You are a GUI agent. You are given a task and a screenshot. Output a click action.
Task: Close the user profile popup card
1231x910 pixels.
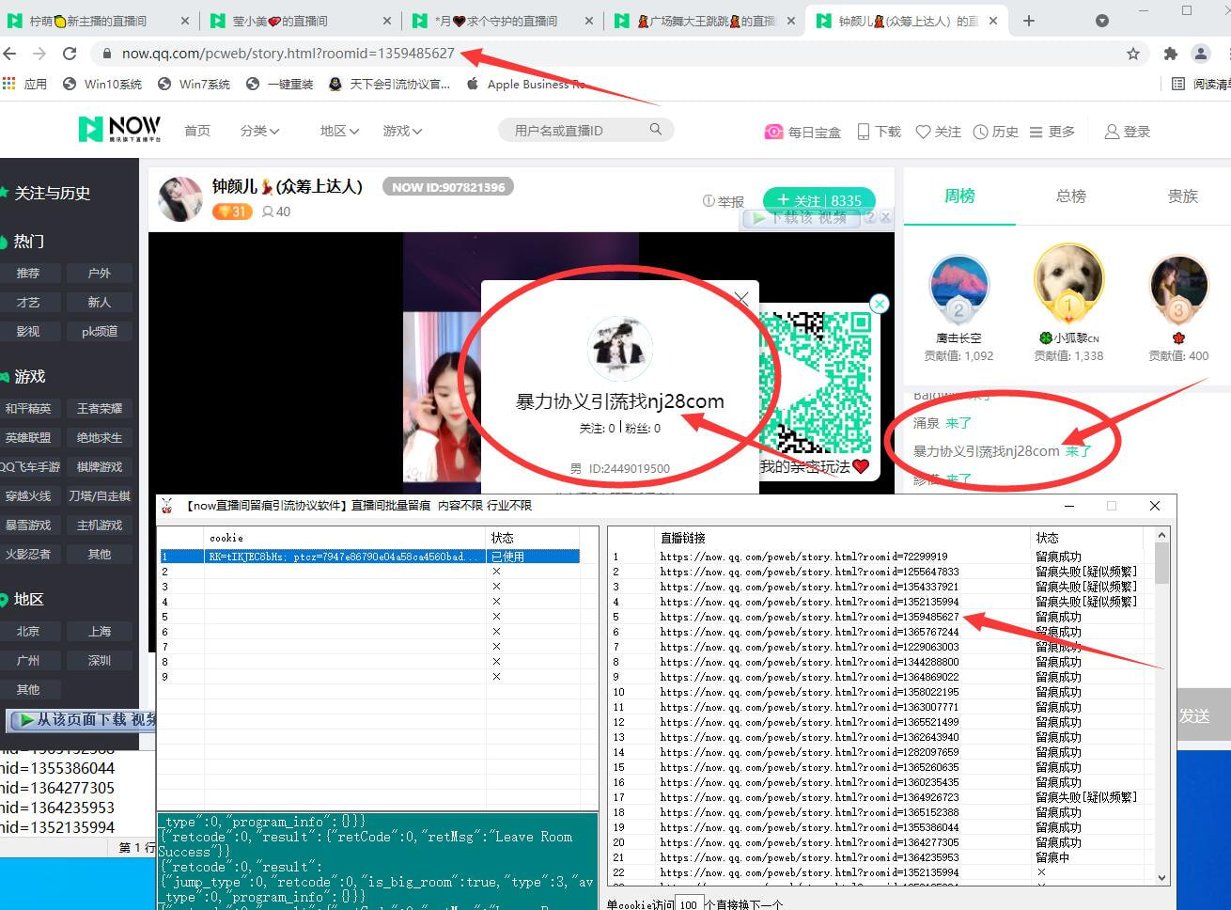tap(741, 298)
